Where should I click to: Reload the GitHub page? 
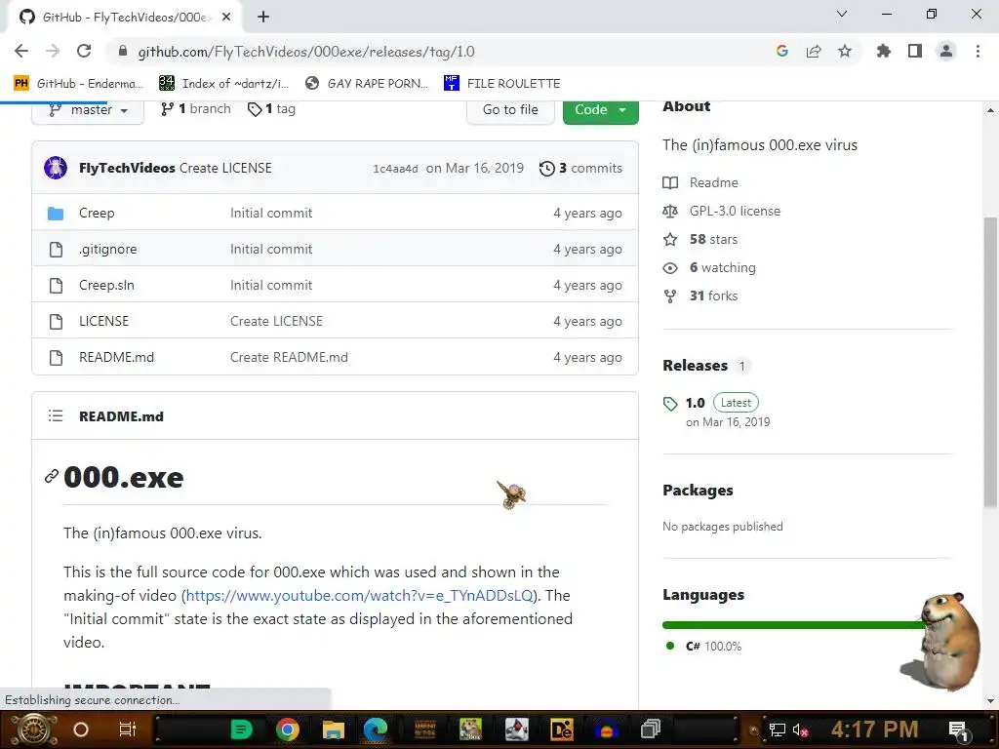(84, 52)
